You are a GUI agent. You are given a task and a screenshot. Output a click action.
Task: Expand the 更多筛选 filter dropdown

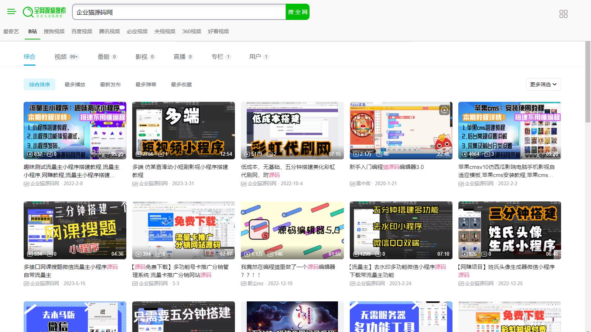(x=543, y=84)
